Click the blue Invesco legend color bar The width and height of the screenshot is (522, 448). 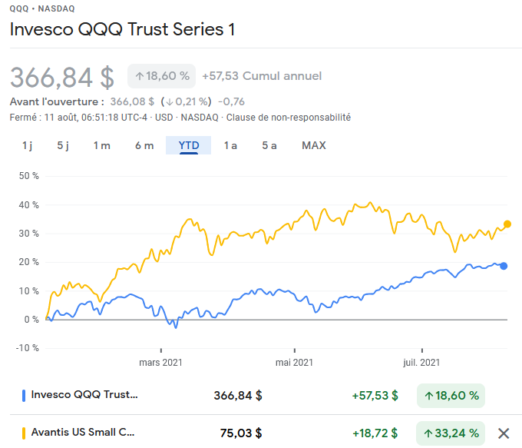point(24,396)
